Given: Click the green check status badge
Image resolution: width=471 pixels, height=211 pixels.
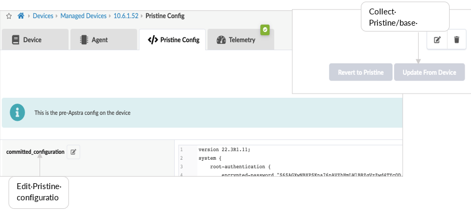Looking at the screenshot, I should [x=265, y=30].
